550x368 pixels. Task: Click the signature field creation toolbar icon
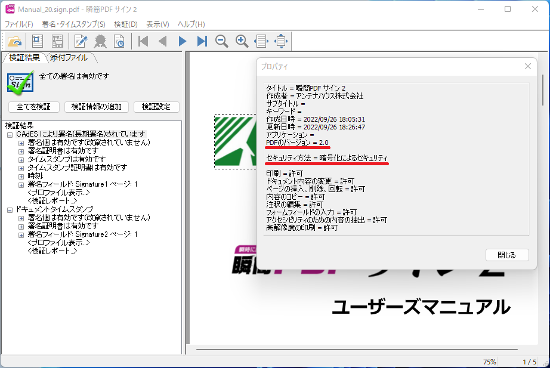pyautogui.click(x=37, y=41)
